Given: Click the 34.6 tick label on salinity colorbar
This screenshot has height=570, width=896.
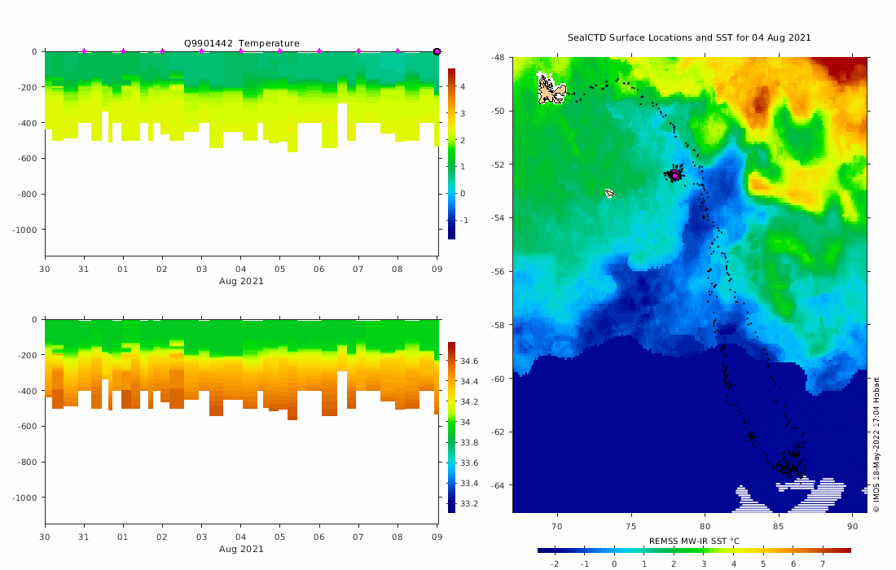Looking at the screenshot, I should pos(469,361).
